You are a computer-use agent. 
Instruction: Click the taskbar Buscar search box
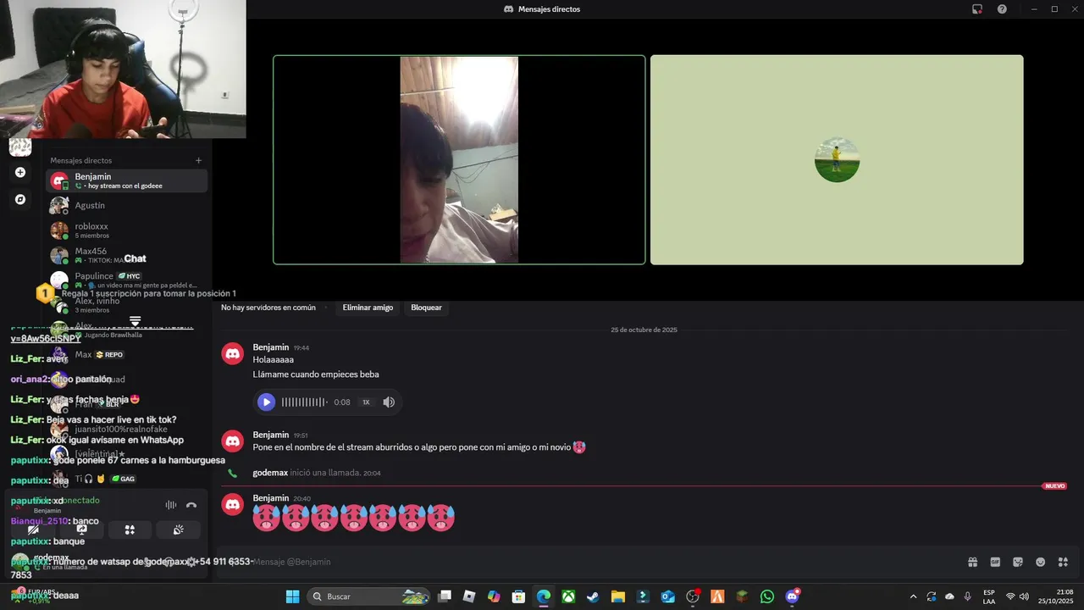click(x=369, y=596)
